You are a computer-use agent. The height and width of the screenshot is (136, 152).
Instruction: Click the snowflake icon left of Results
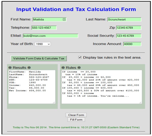click(x=10, y=68)
